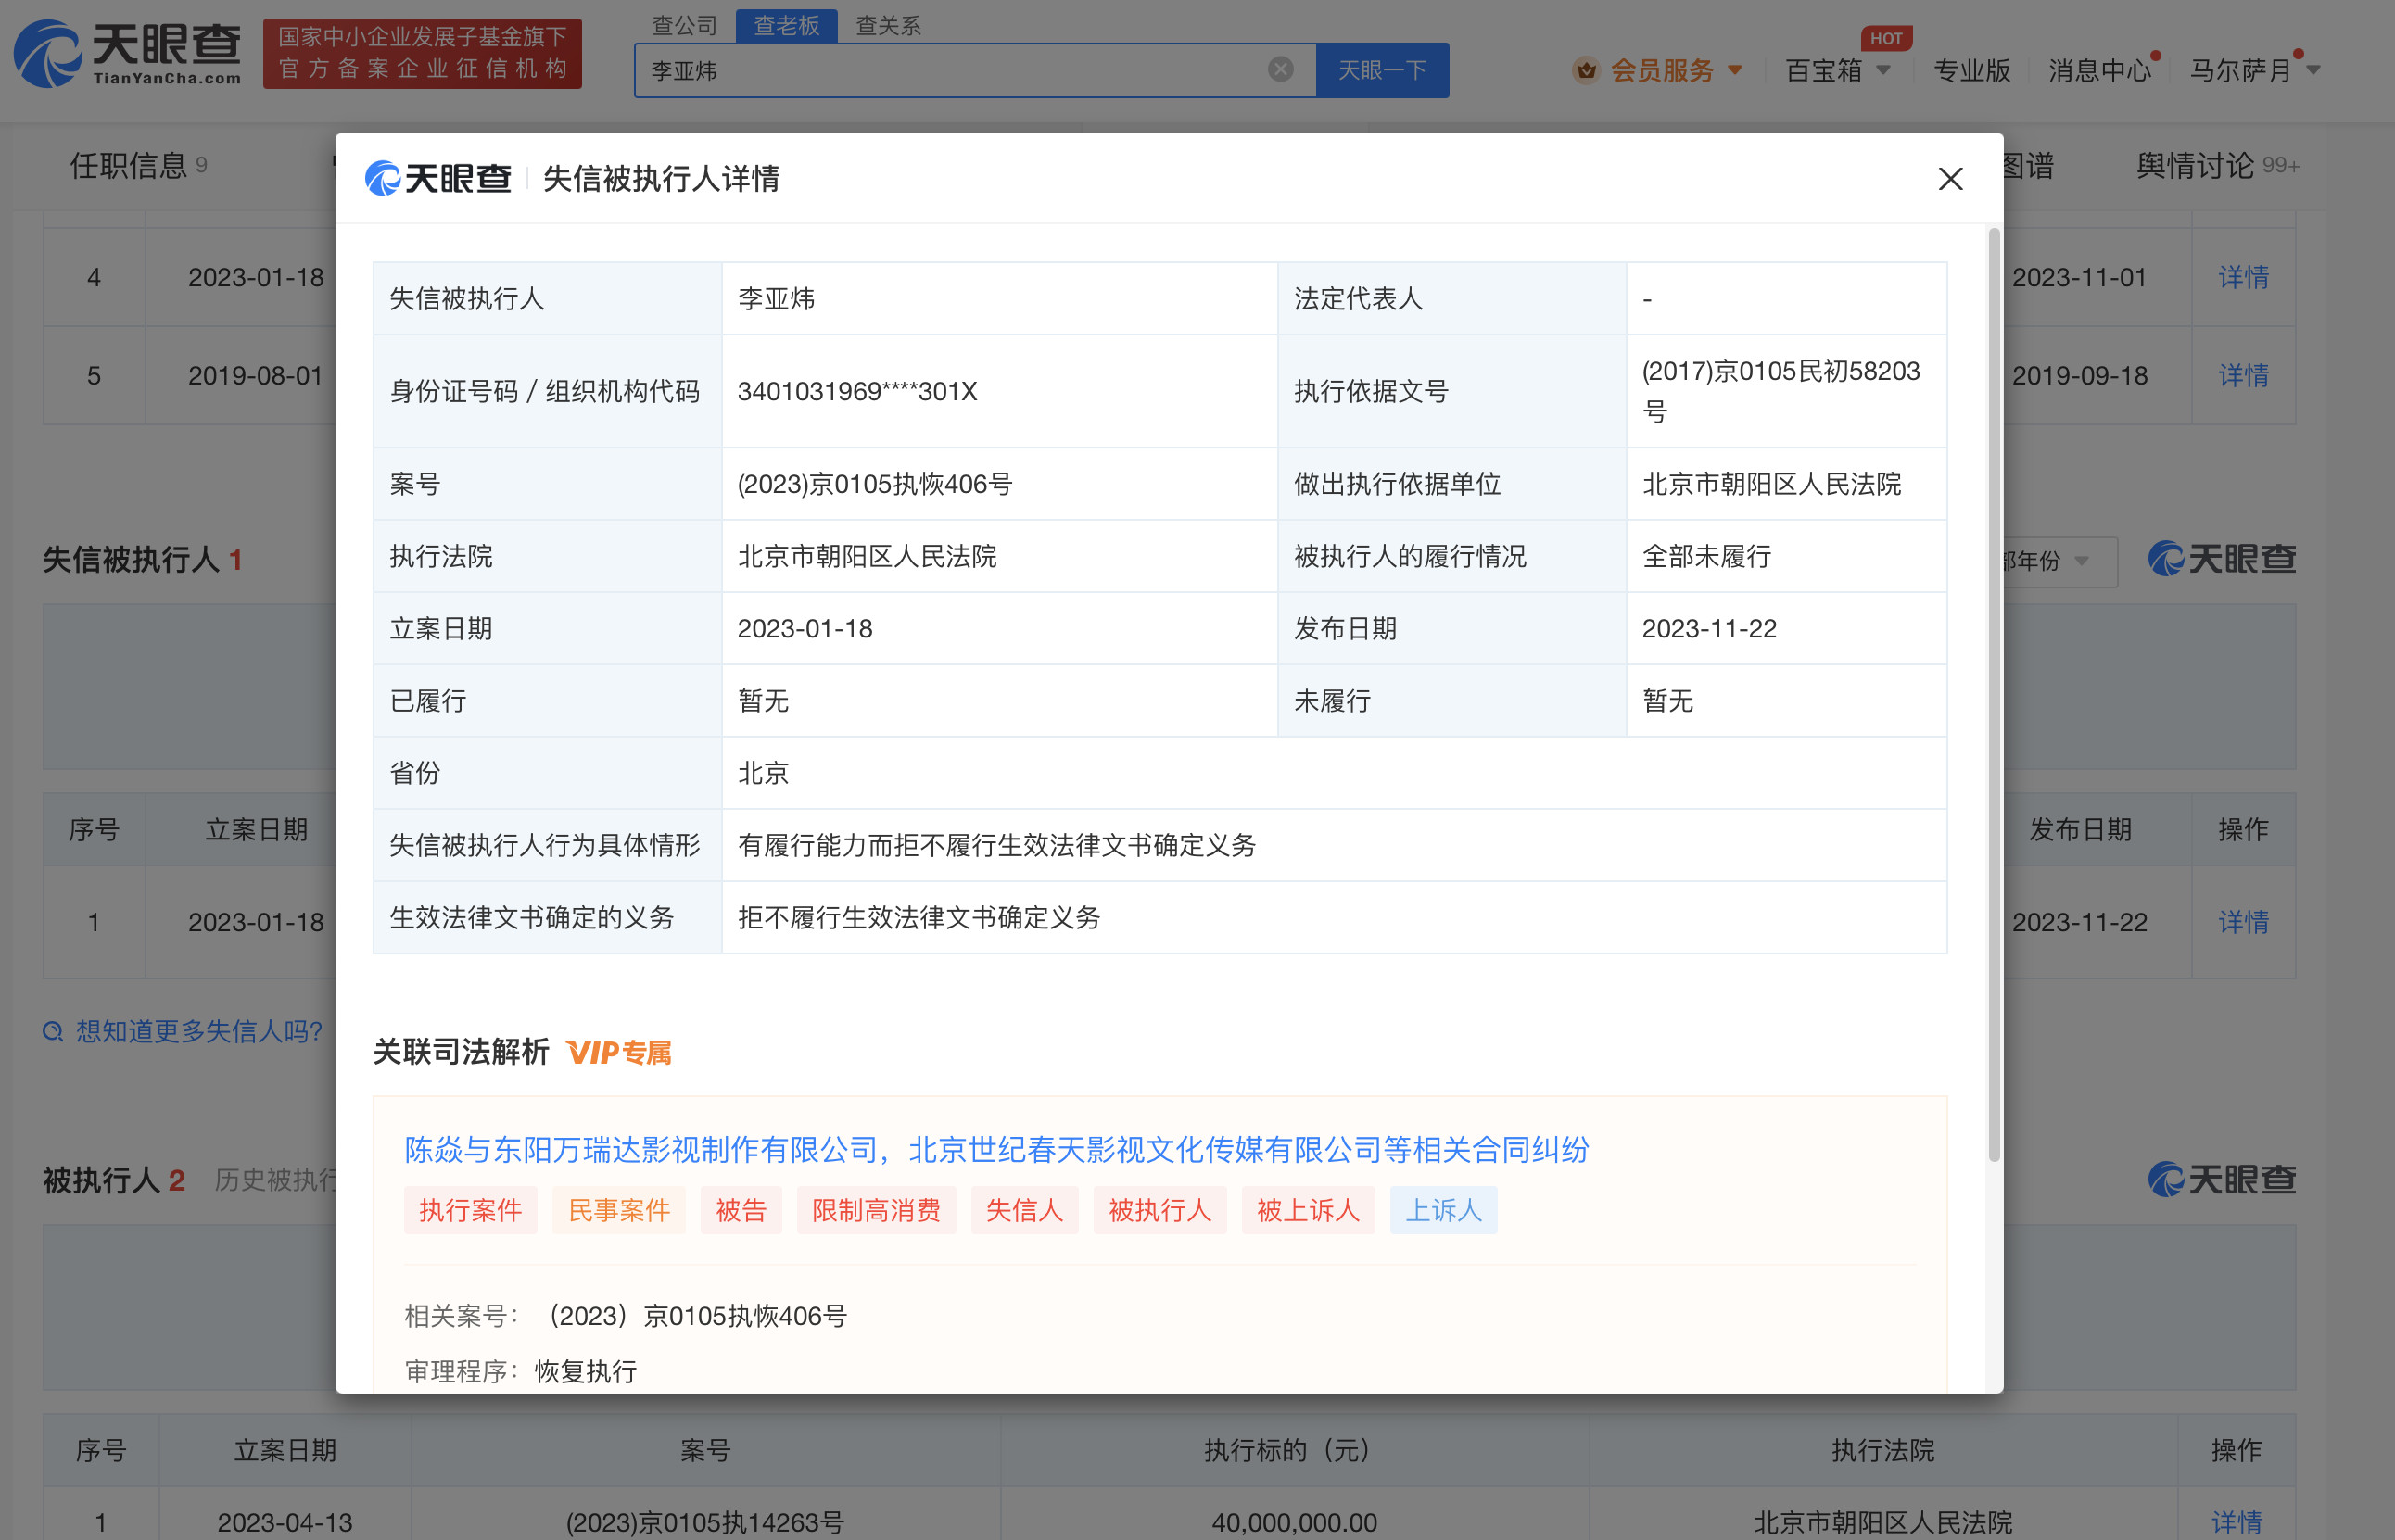2395x1540 pixels.
Task: Select the 任职信息 tab
Action: (x=128, y=167)
